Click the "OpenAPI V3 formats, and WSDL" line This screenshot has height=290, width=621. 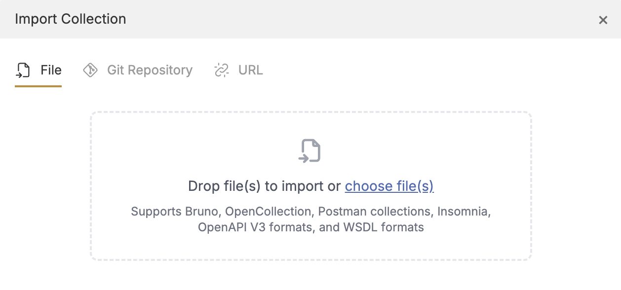click(x=311, y=227)
